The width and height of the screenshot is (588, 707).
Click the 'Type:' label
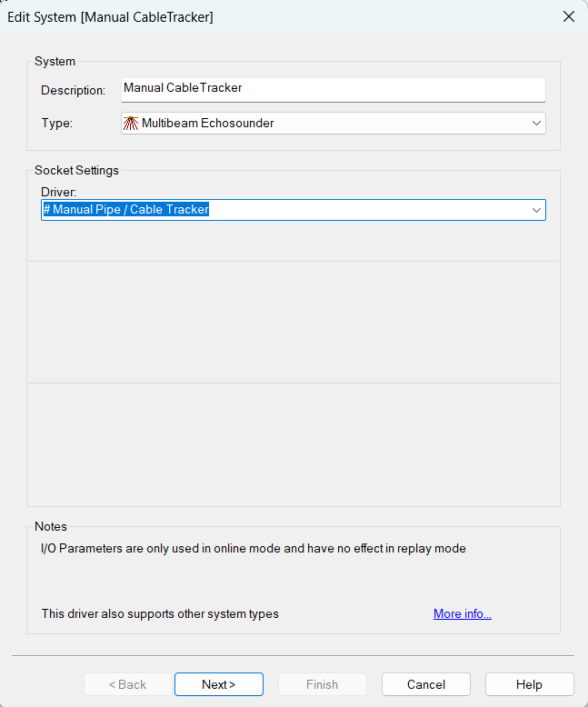coord(57,123)
